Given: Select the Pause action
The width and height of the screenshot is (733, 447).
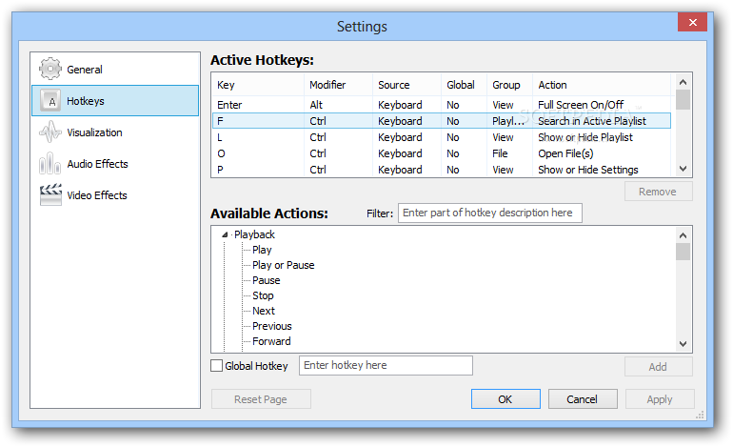Looking at the screenshot, I should (266, 280).
